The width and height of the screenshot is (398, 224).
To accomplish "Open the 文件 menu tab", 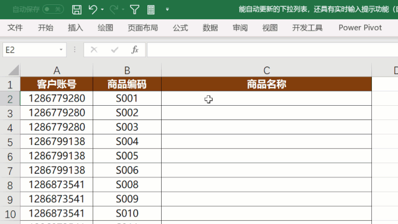I will pos(15,27).
